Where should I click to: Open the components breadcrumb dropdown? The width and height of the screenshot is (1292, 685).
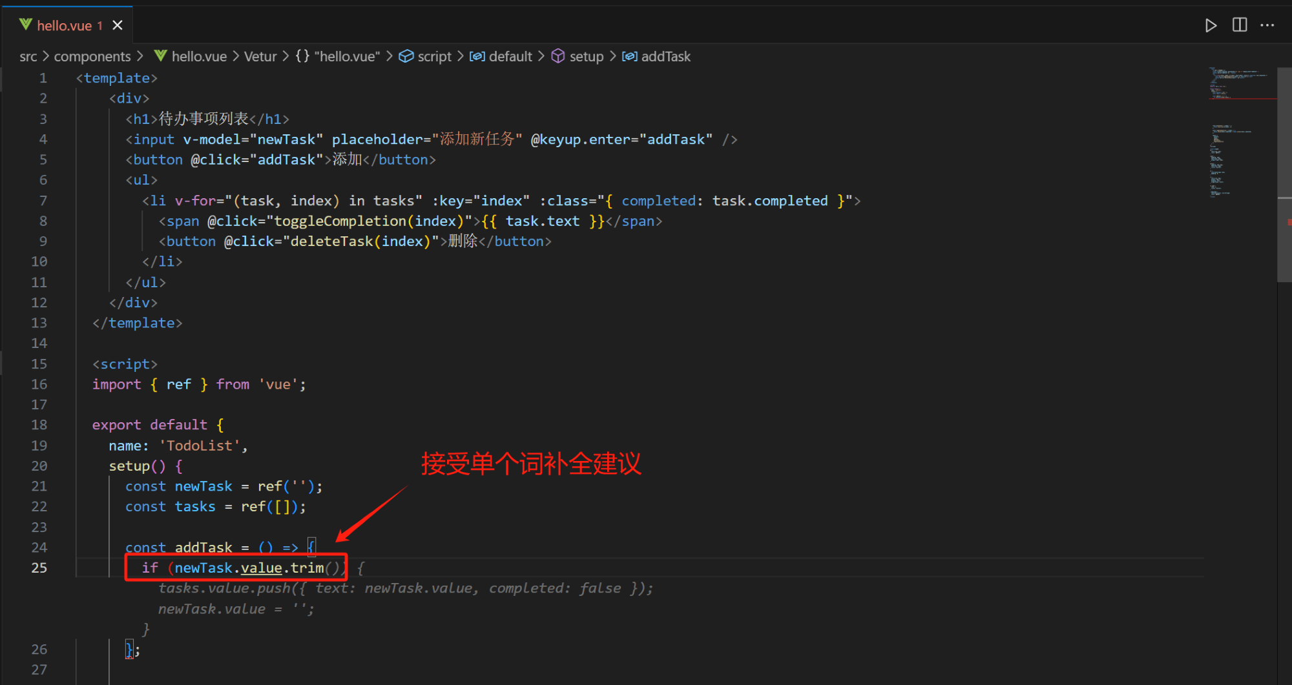tap(92, 57)
